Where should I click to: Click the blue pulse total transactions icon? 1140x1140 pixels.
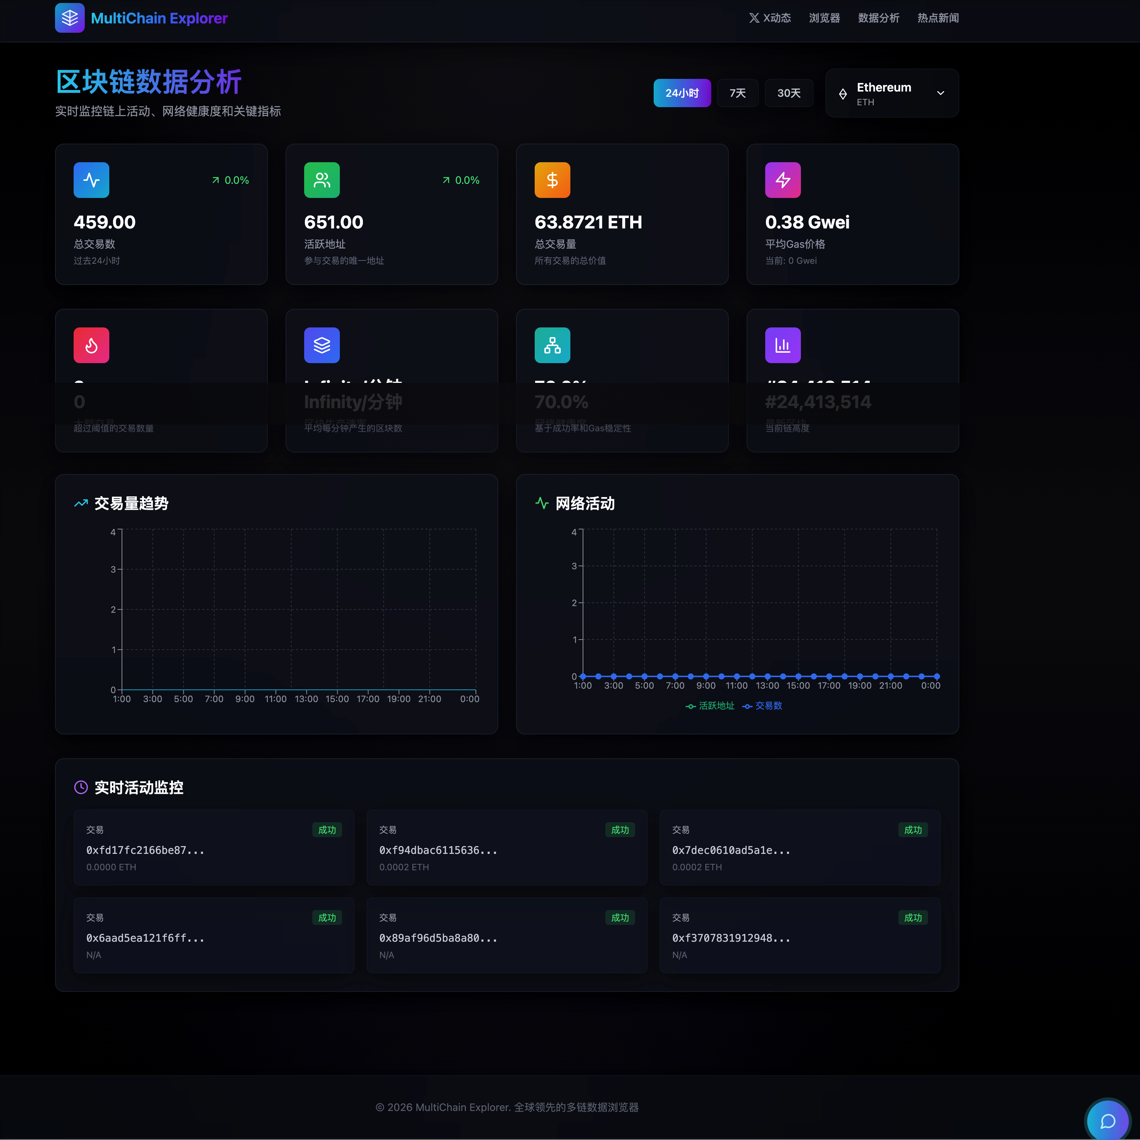tap(91, 180)
